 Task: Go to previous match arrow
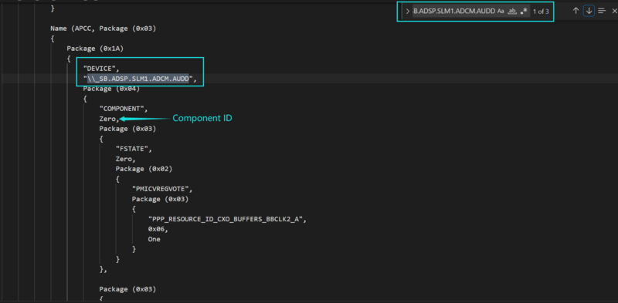point(576,11)
